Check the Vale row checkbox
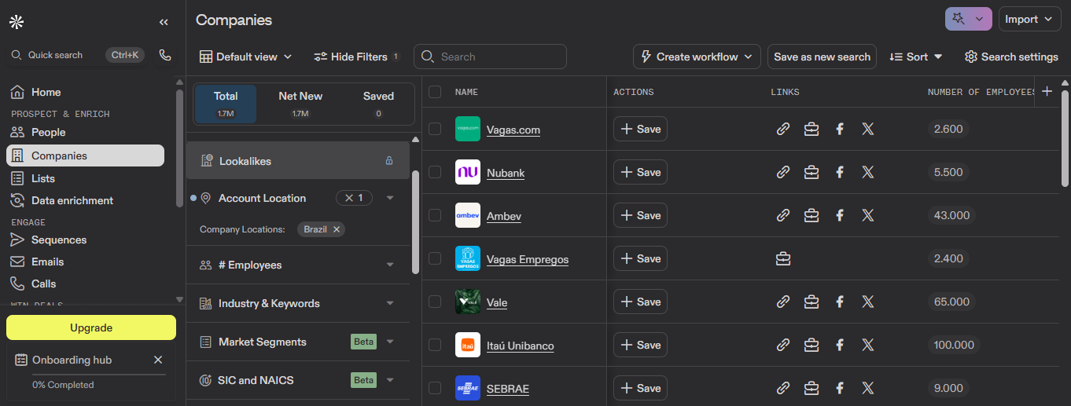The height and width of the screenshot is (406, 1071). click(x=435, y=302)
